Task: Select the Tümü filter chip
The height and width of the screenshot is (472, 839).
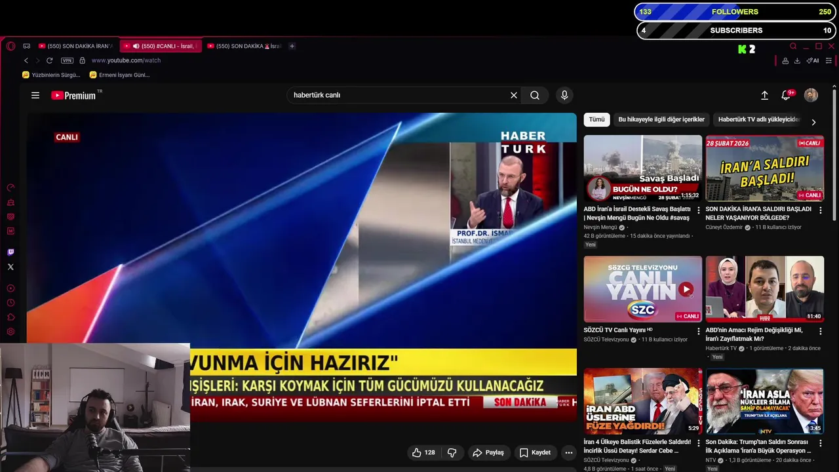Action: (596, 119)
